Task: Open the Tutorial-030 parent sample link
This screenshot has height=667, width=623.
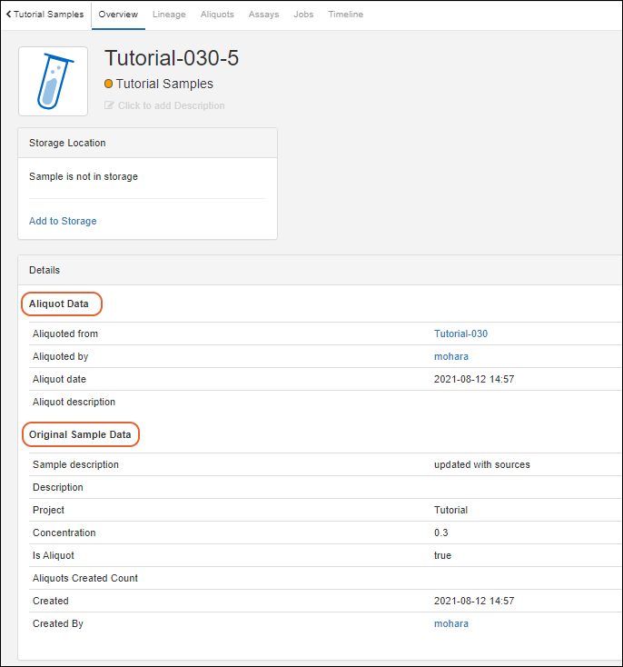Action: pyautogui.click(x=460, y=333)
